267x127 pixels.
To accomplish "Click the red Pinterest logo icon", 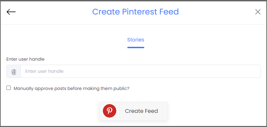I will [110, 111].
